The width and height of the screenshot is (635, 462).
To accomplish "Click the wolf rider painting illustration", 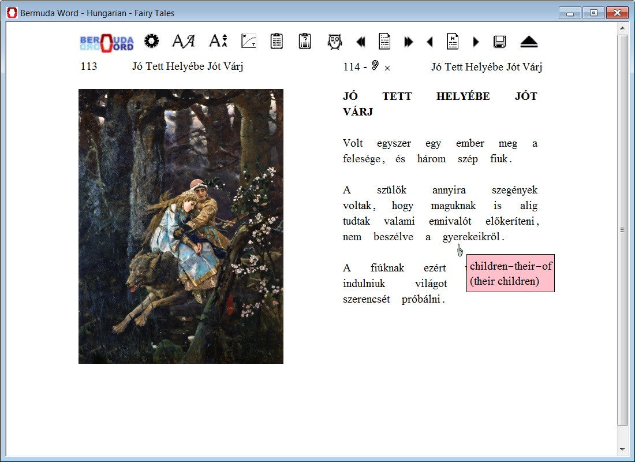I will [181, 226].
